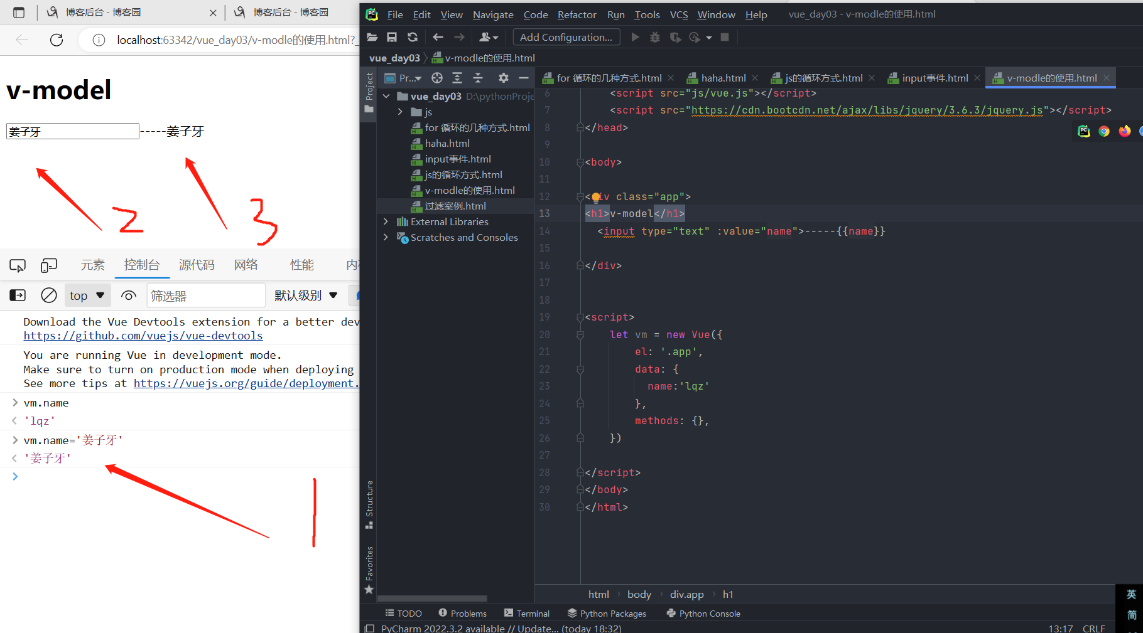Viewport: 1143px width, 633px height.
Task: Click the Add Configuration... button
Action: [566, 38]
